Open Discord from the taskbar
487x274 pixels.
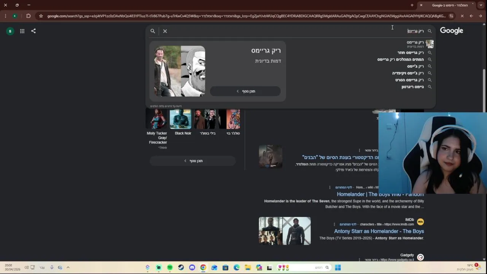click(x=192, y=268)
